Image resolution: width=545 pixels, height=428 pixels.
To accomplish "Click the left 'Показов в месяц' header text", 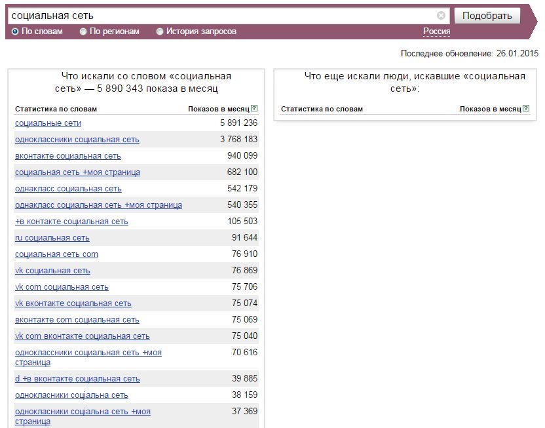I will 219,109.
